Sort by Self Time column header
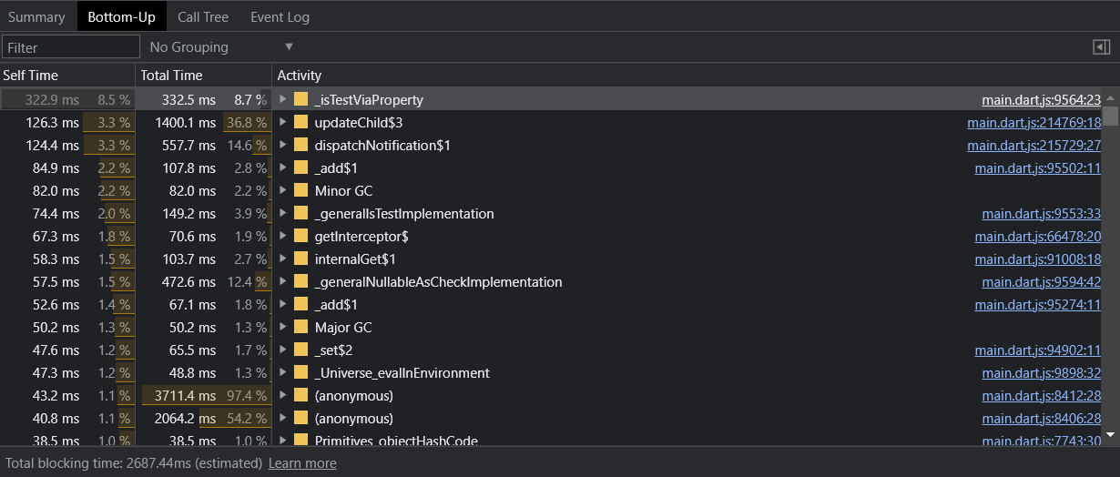The width and height of the screenshot is (1120, 477). pyautogui.click(x=67, y=76)
